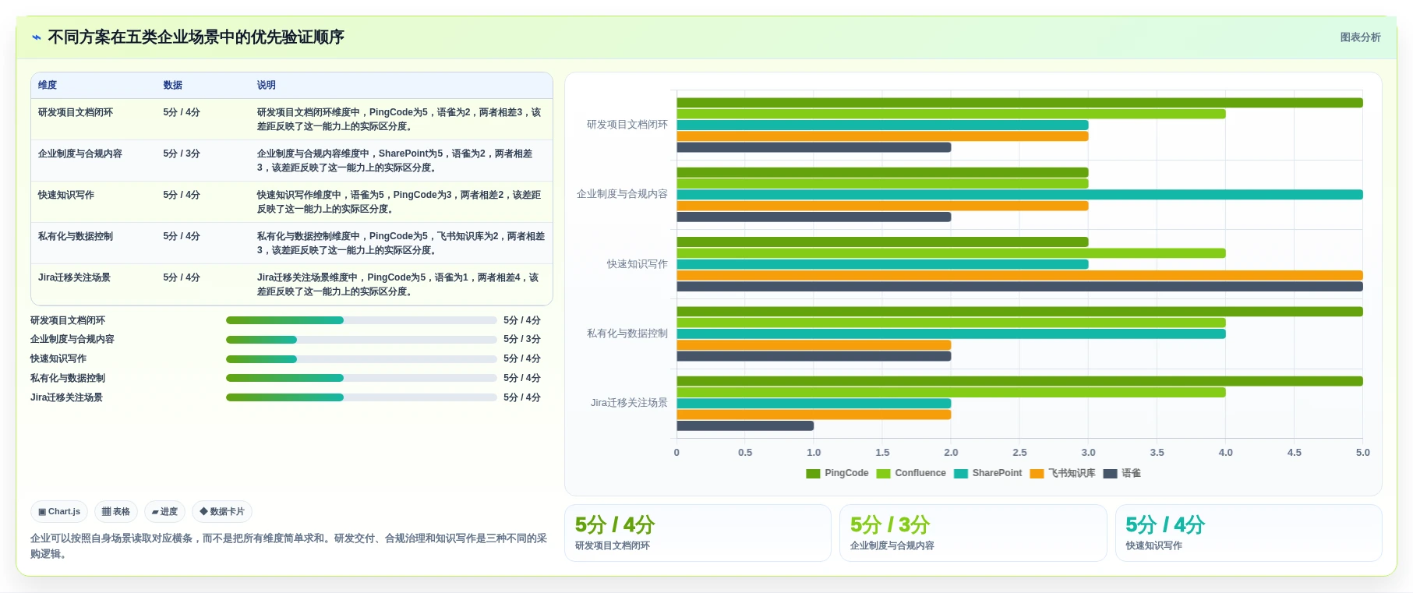The width and height of the screenshot is (1413, 593).
Task: Click the Jira迁移关注场景 progress bar
Action: coord(362,397)
